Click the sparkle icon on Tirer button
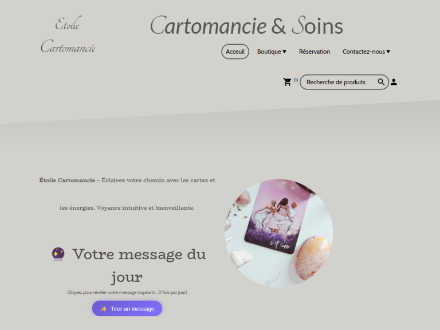 [104, 309]
